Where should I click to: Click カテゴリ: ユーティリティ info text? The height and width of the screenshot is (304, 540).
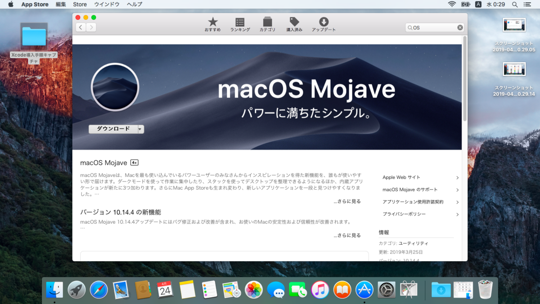(x=403, y=243)
